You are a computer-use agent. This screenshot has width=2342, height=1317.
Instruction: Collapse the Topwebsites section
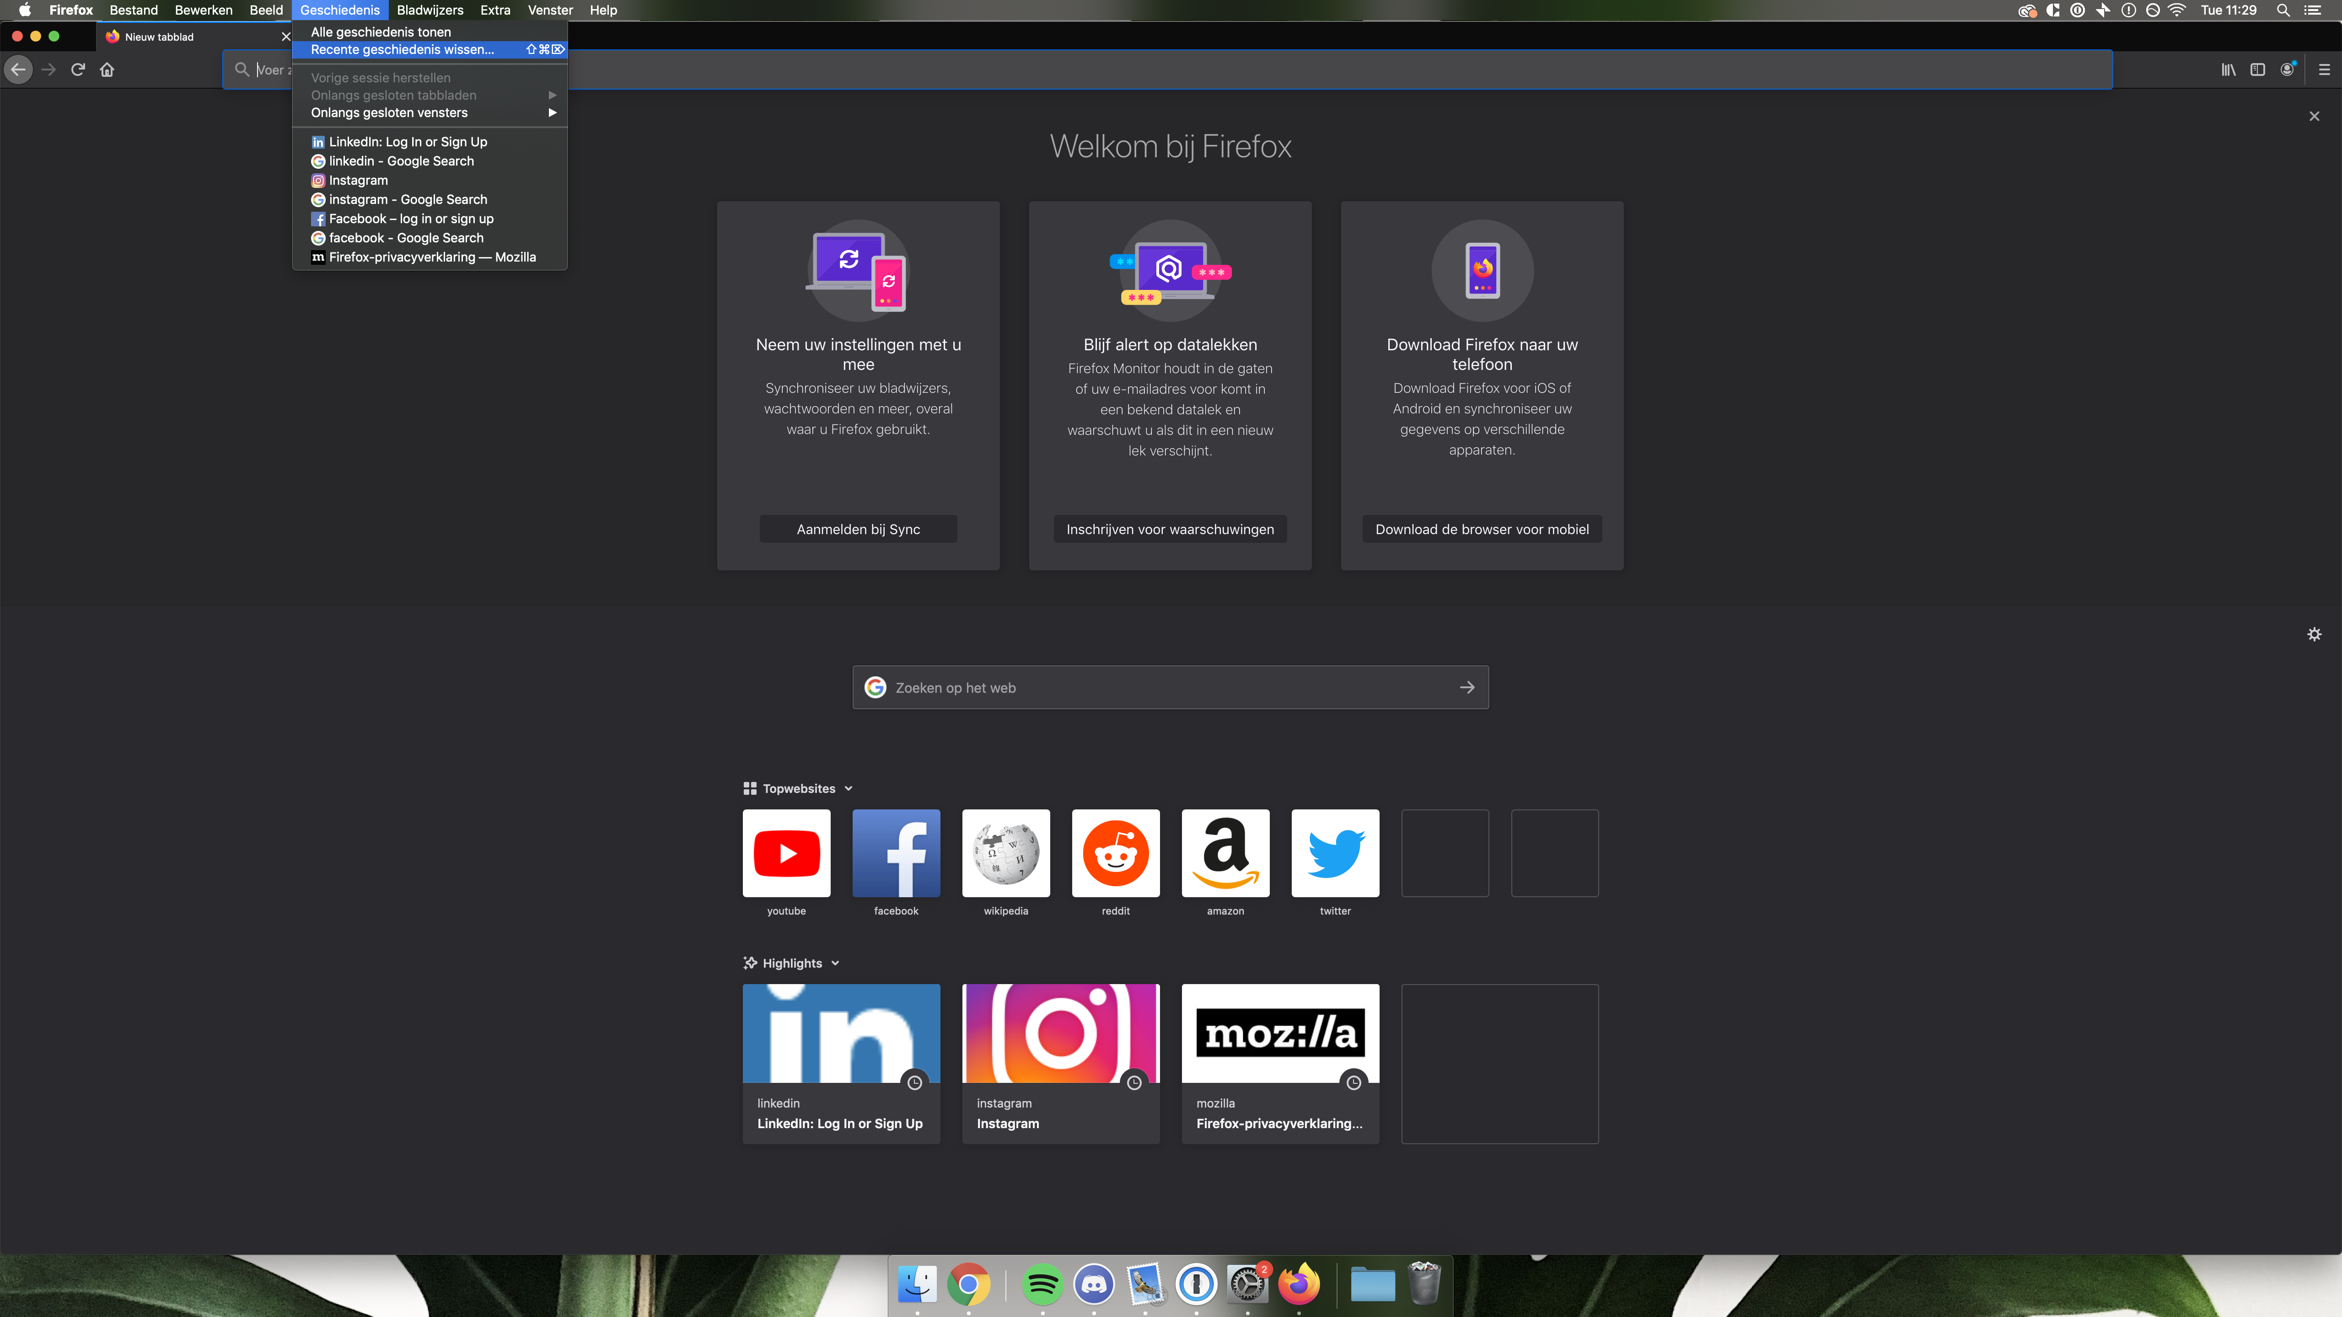click(x=848, y=789)
